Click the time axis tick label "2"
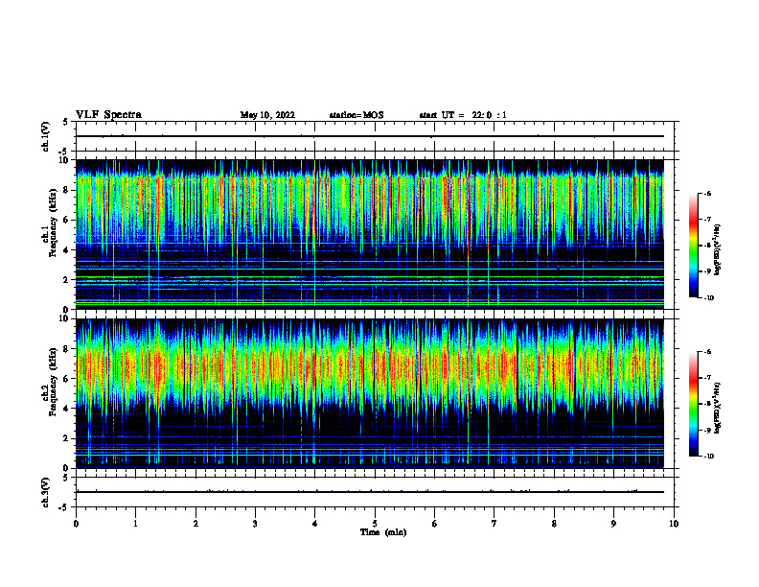 coord(195,524)
